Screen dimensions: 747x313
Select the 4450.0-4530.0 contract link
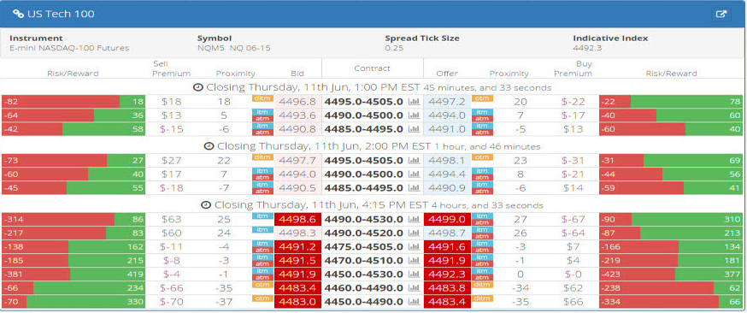pos(364,275)
